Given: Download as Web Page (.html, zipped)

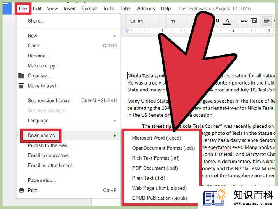Looking at the screenshot, I should pos(159,188).
